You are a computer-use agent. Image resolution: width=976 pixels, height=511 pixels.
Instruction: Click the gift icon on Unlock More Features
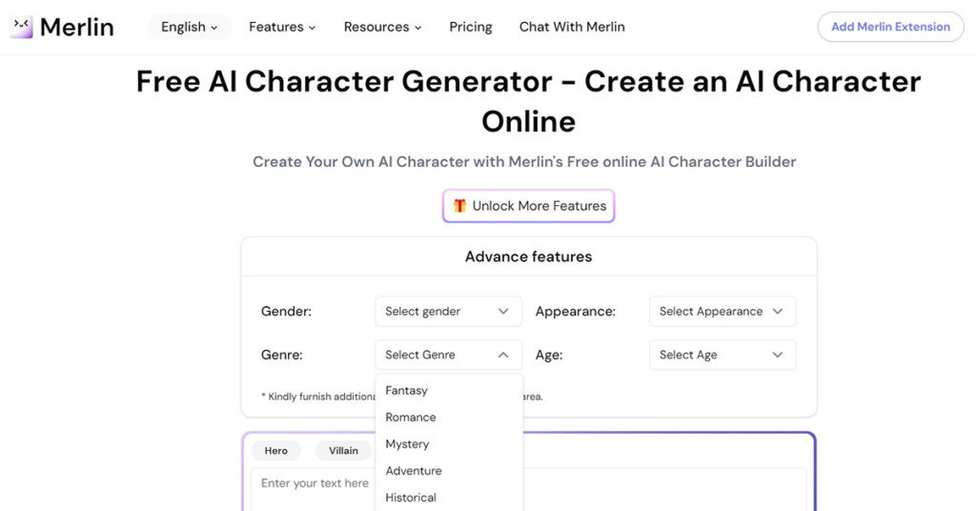pos(459,206)
